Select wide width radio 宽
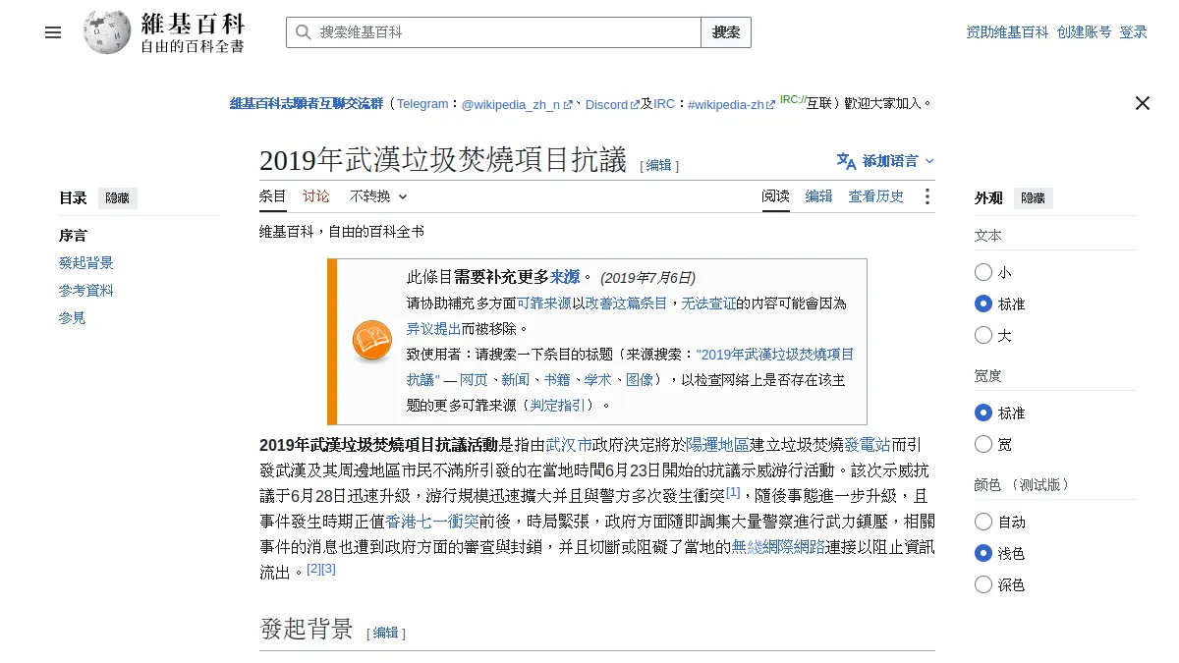Screen dimensions: 1179x663 (x=983, y=444)
